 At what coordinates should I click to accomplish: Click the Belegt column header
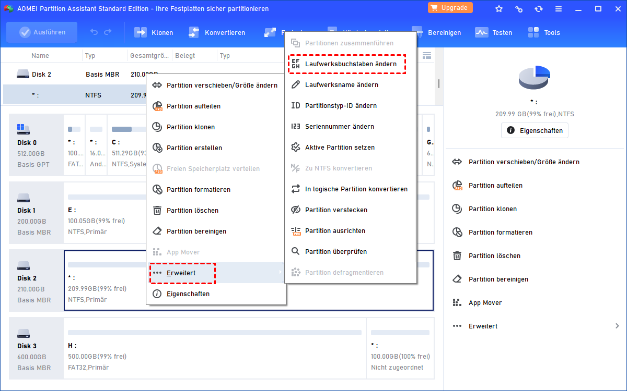tap(185, 55)
